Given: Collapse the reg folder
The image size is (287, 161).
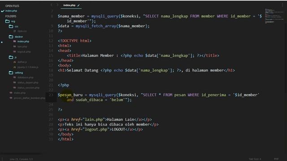Looking at the screenshot, I should click(13, 21).
